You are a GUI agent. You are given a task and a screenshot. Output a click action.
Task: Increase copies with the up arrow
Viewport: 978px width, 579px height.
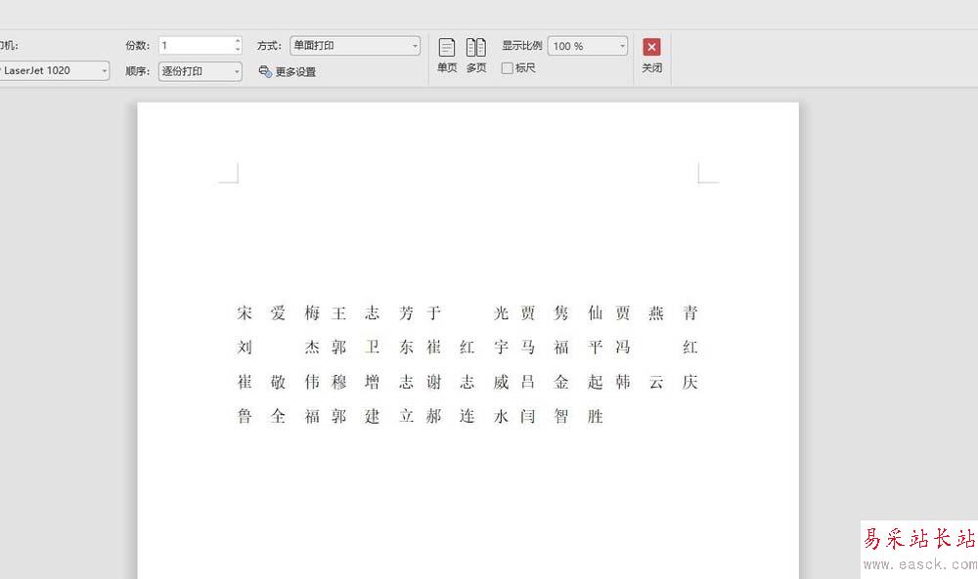(238, 41)
